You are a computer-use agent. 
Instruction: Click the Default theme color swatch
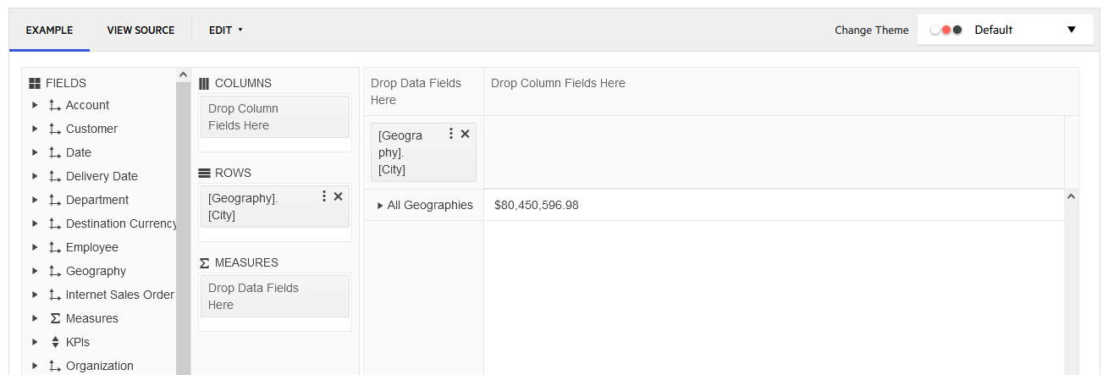tap(945, 30)
